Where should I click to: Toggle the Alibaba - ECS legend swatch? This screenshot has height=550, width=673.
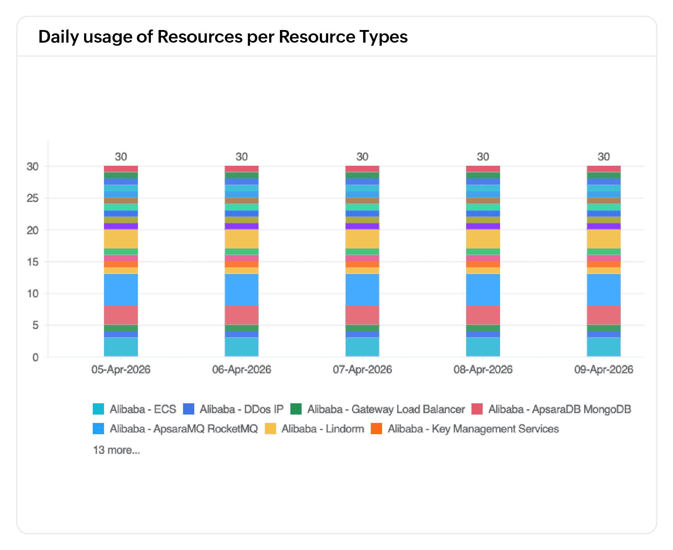(x=98, y=409)
